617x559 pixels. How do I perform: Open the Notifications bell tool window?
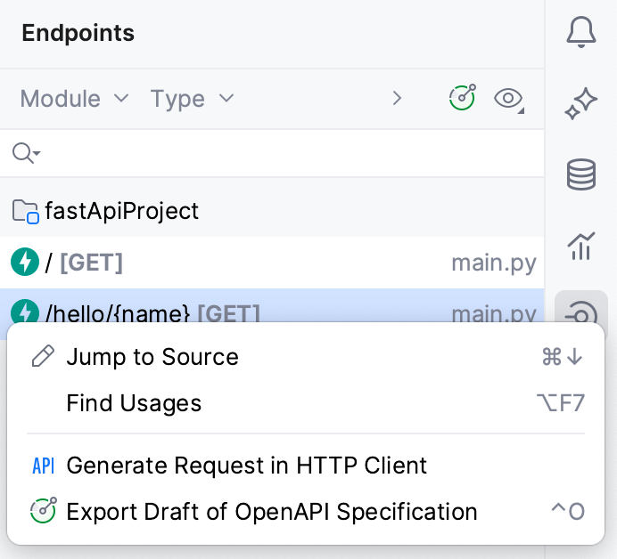coord(581,33)
